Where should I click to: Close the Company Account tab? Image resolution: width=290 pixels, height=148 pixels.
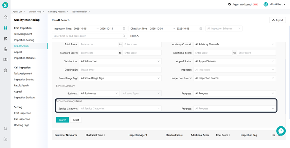tap(68, 11)
